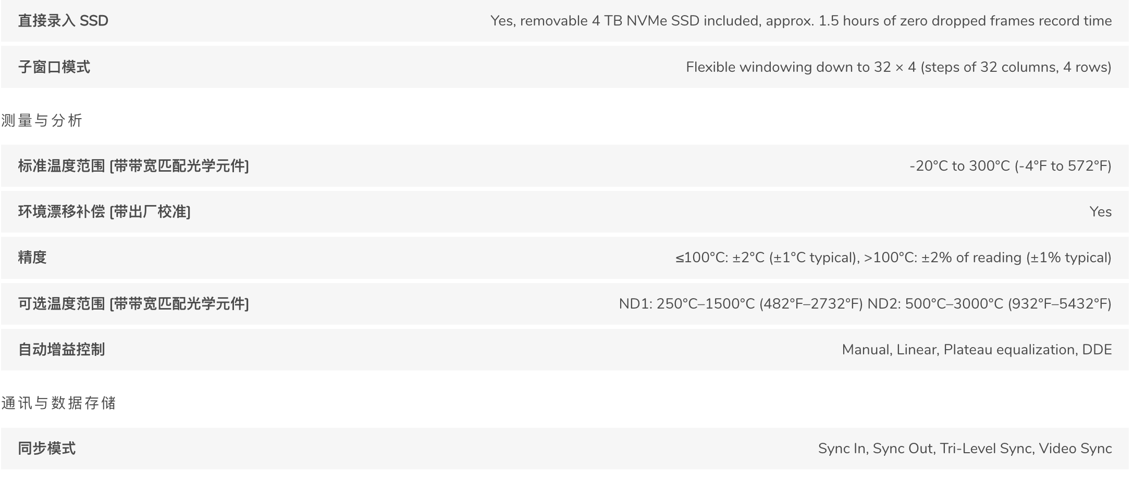Select the 4 TB NVMe SSD description text
Viewport: 1133px width, 486px height.
(801, 21)
